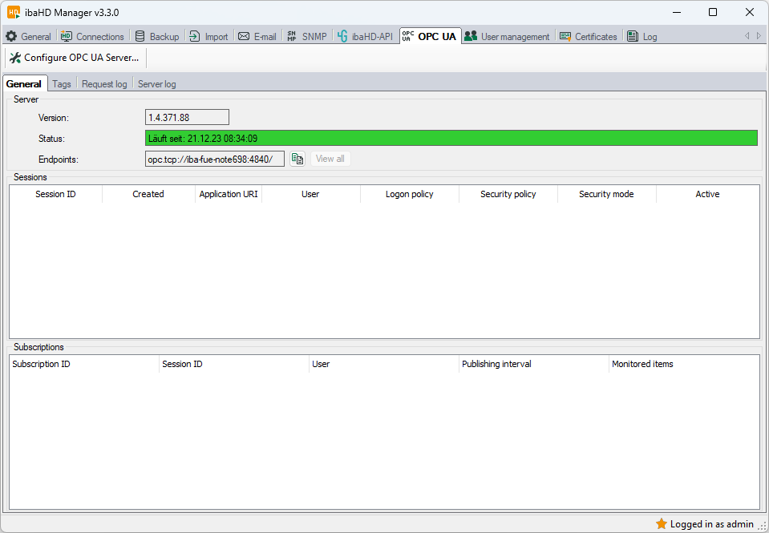Sort Sessions by Session ID column
The height and width of the screenshot is (533, 769).
[x=55, y=194]
